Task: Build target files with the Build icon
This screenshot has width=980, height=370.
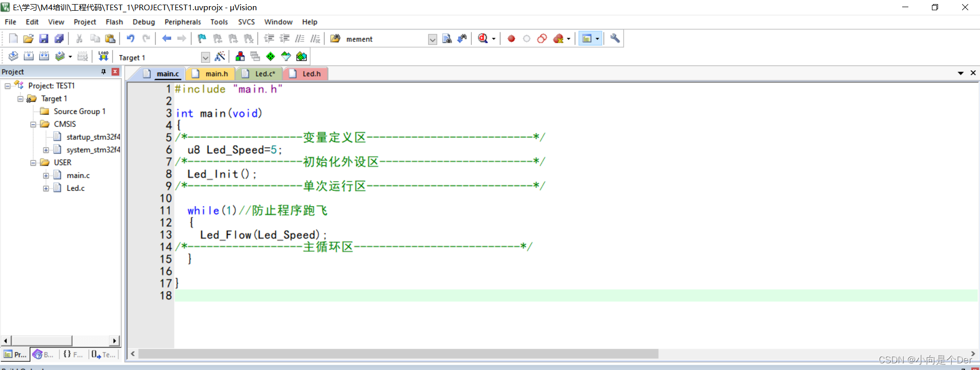Action: tap(29, 56)
